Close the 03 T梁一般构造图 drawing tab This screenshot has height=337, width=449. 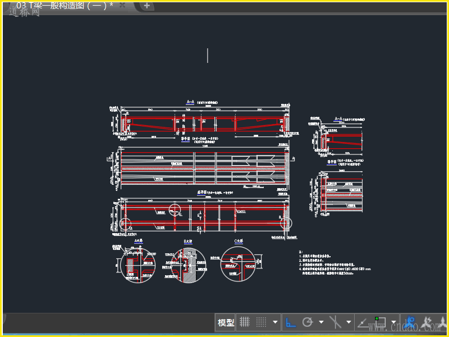pyautogui.click(x=122, y=5)
